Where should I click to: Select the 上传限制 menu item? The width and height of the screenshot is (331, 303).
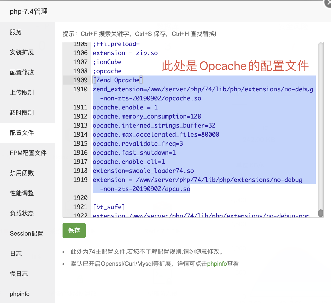(x=22, y=93)
